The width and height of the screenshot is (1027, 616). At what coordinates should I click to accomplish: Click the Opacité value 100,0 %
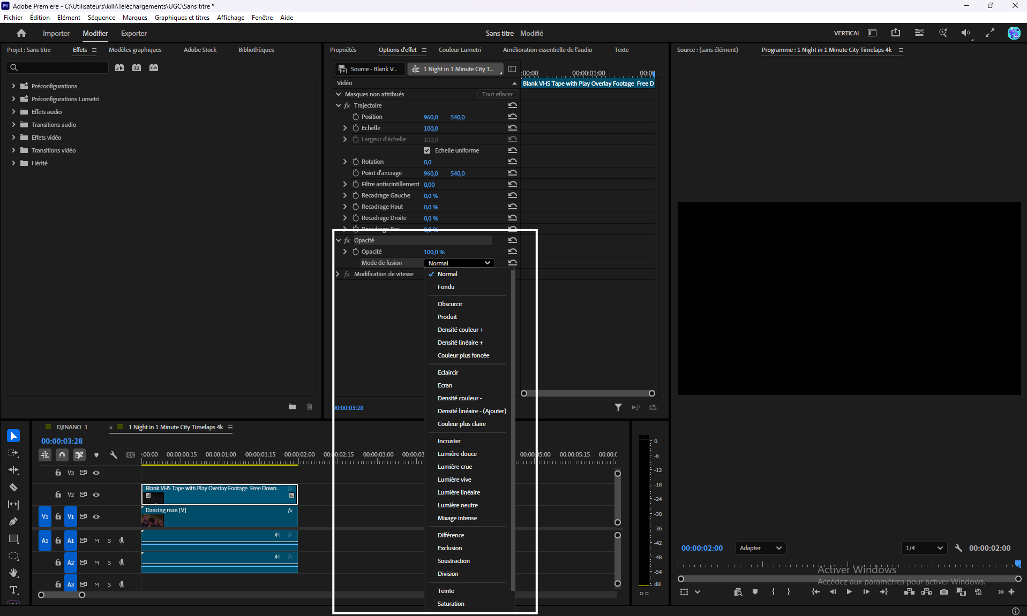[x=434, y=252]
